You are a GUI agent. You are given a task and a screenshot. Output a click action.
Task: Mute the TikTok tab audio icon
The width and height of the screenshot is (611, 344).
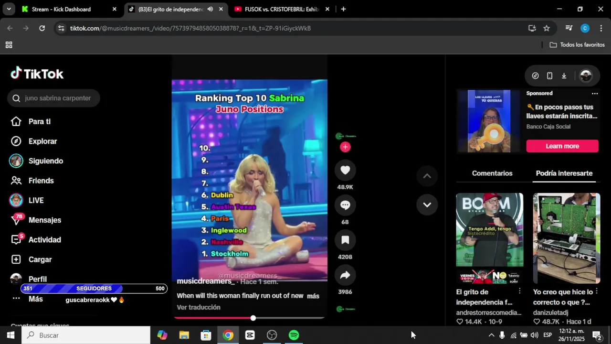coord(210,9)
